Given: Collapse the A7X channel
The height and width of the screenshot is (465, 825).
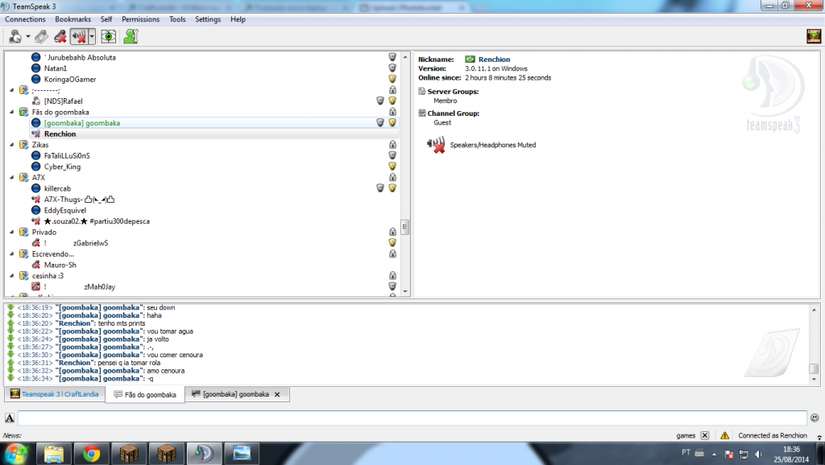Looking at the screenshot, I should coord(11,177).
